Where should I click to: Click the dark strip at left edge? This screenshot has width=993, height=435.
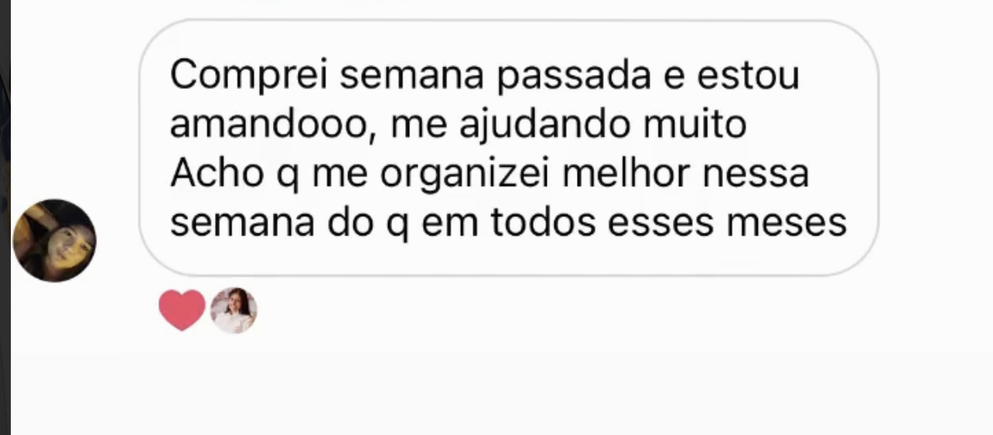[x=5, y=217]
